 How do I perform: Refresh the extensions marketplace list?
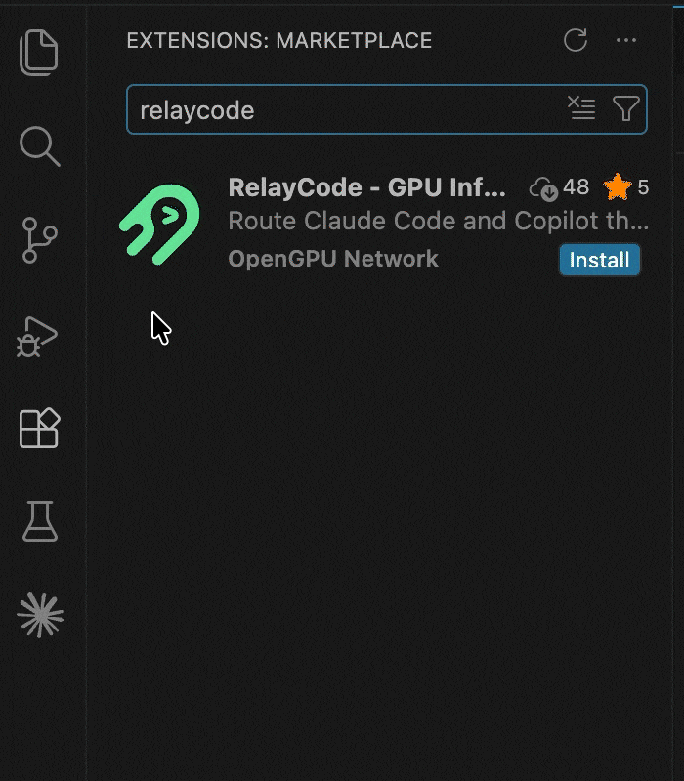coord(576,40)
